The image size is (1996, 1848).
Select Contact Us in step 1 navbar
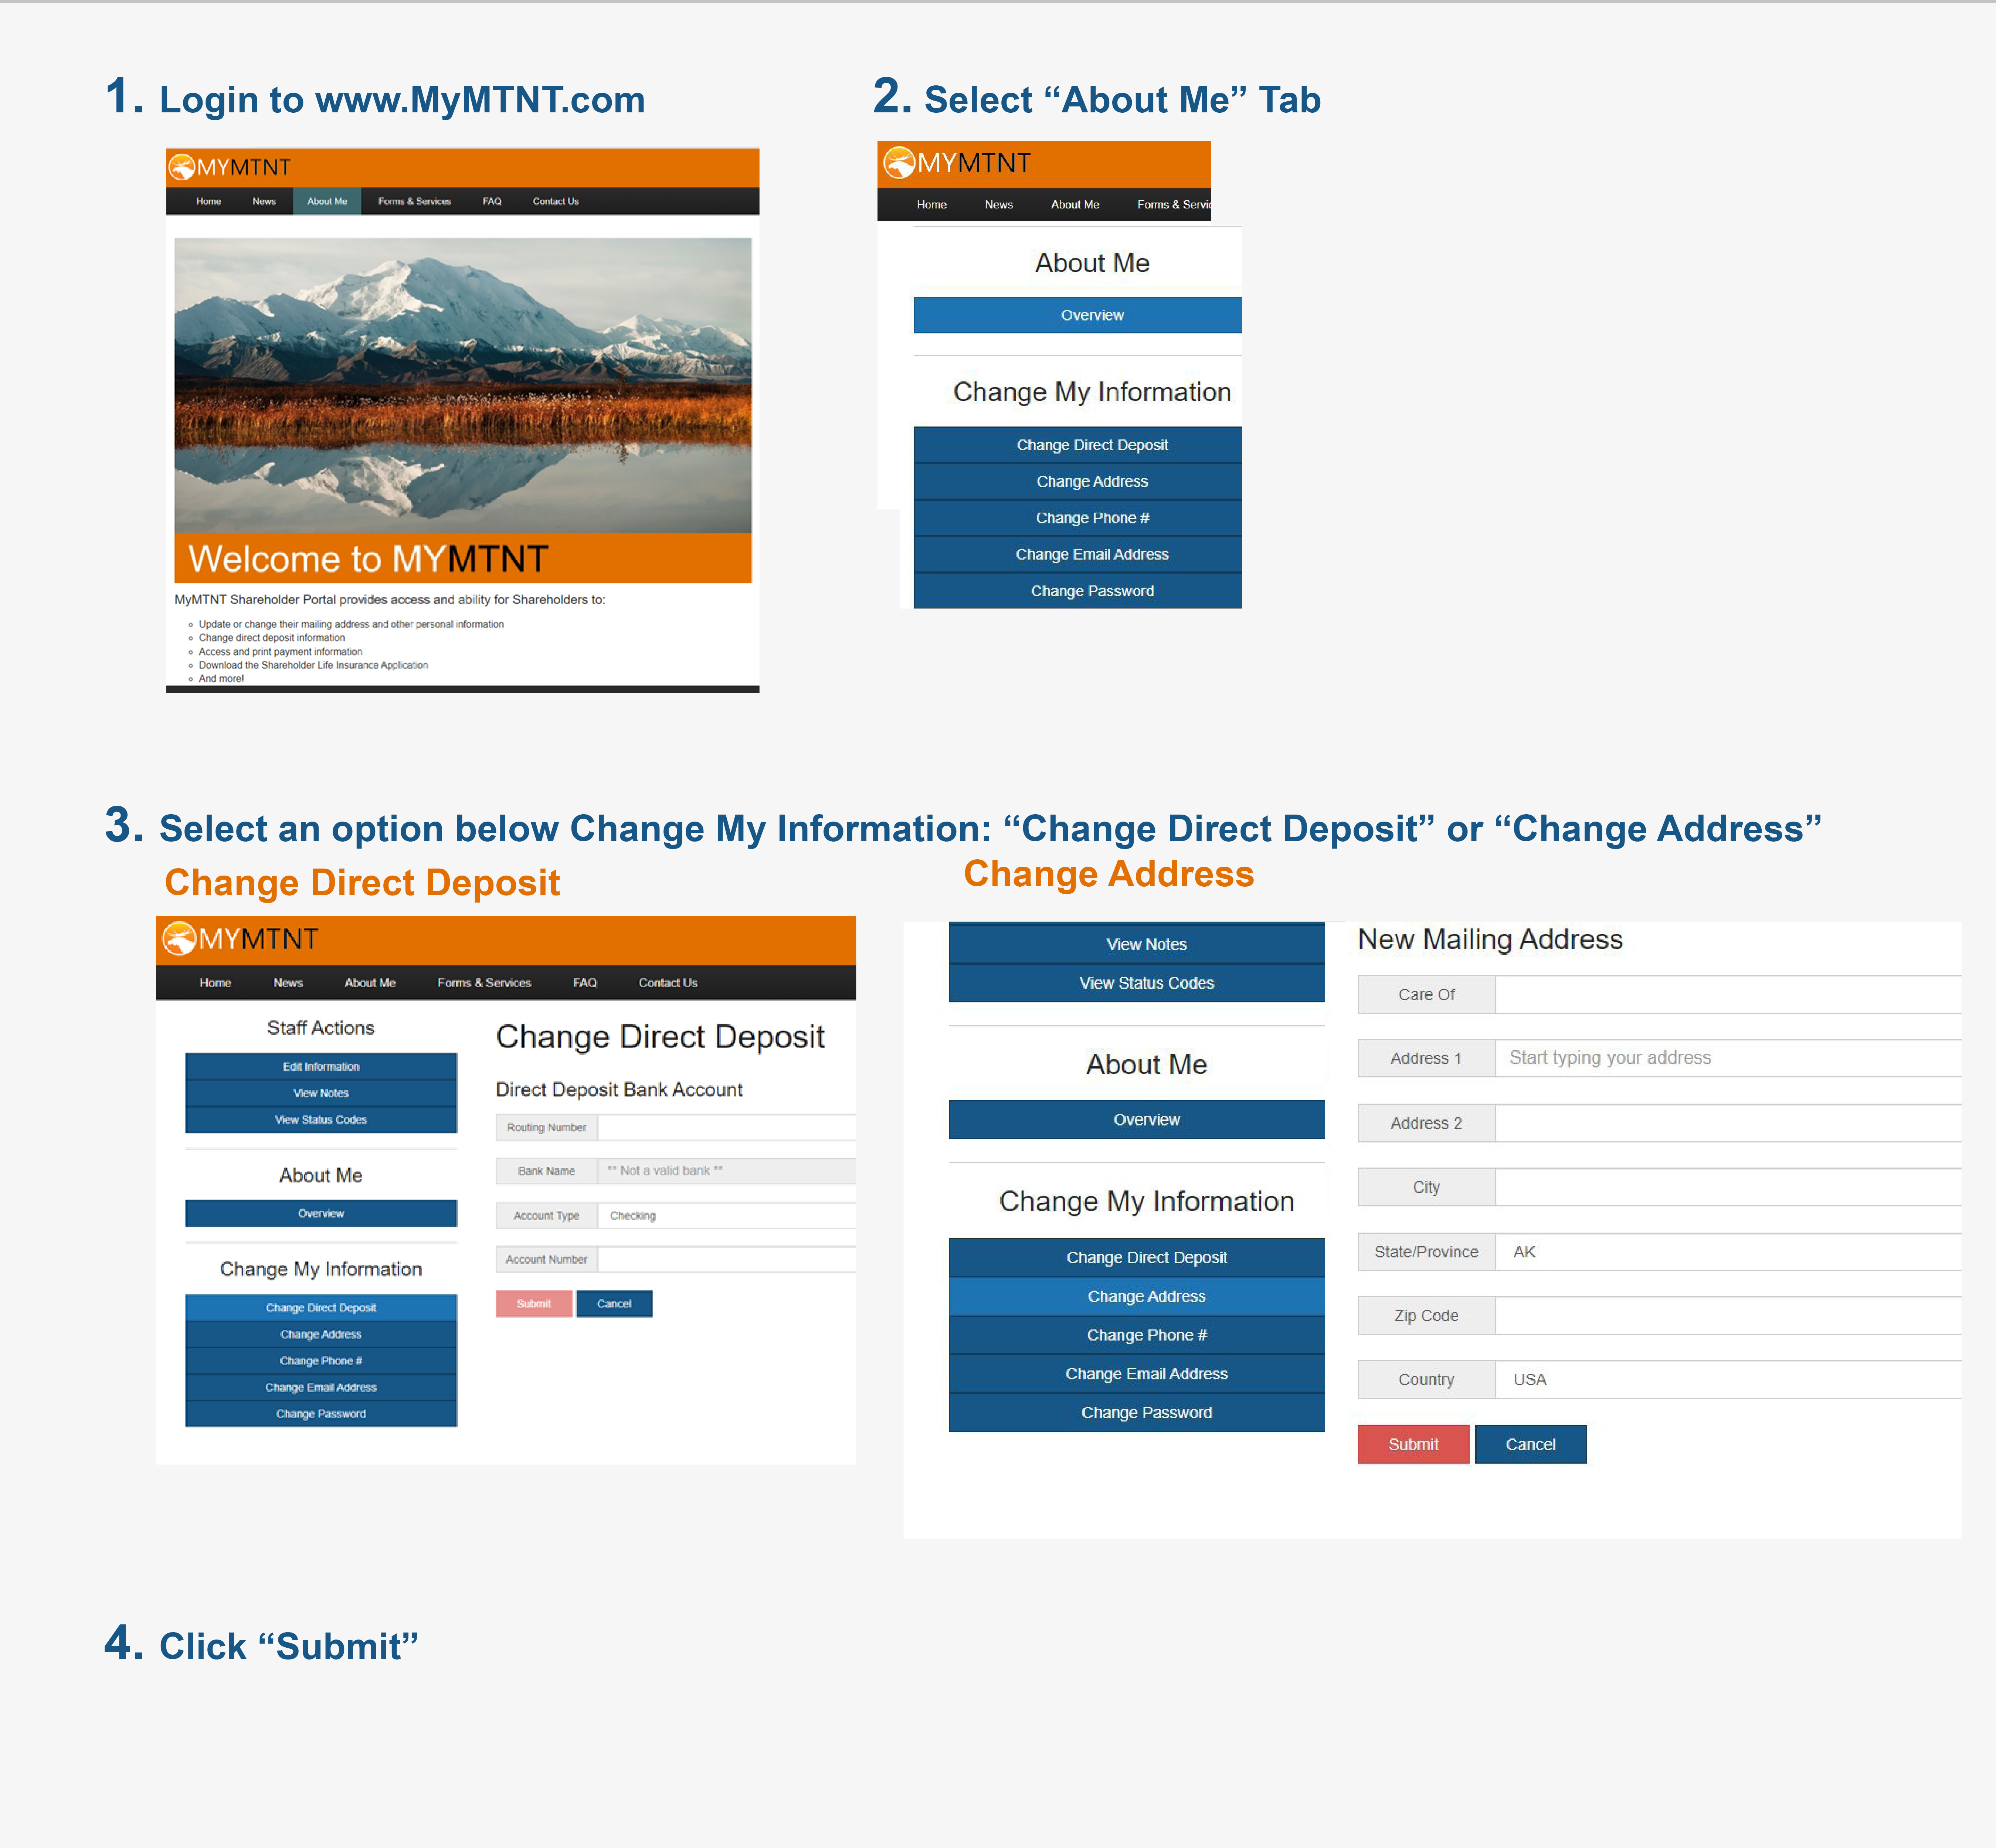(x=555, y=201)
